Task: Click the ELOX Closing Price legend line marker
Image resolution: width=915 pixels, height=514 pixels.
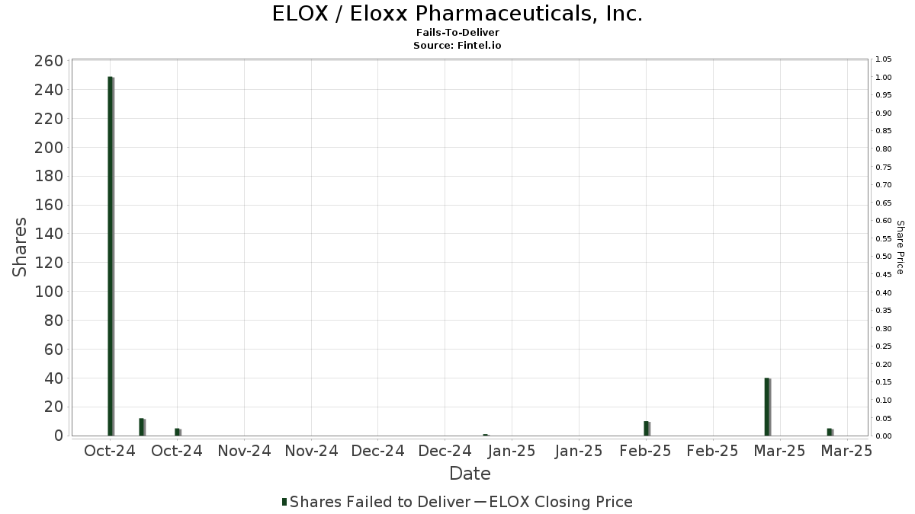Action: coord(480,502)
